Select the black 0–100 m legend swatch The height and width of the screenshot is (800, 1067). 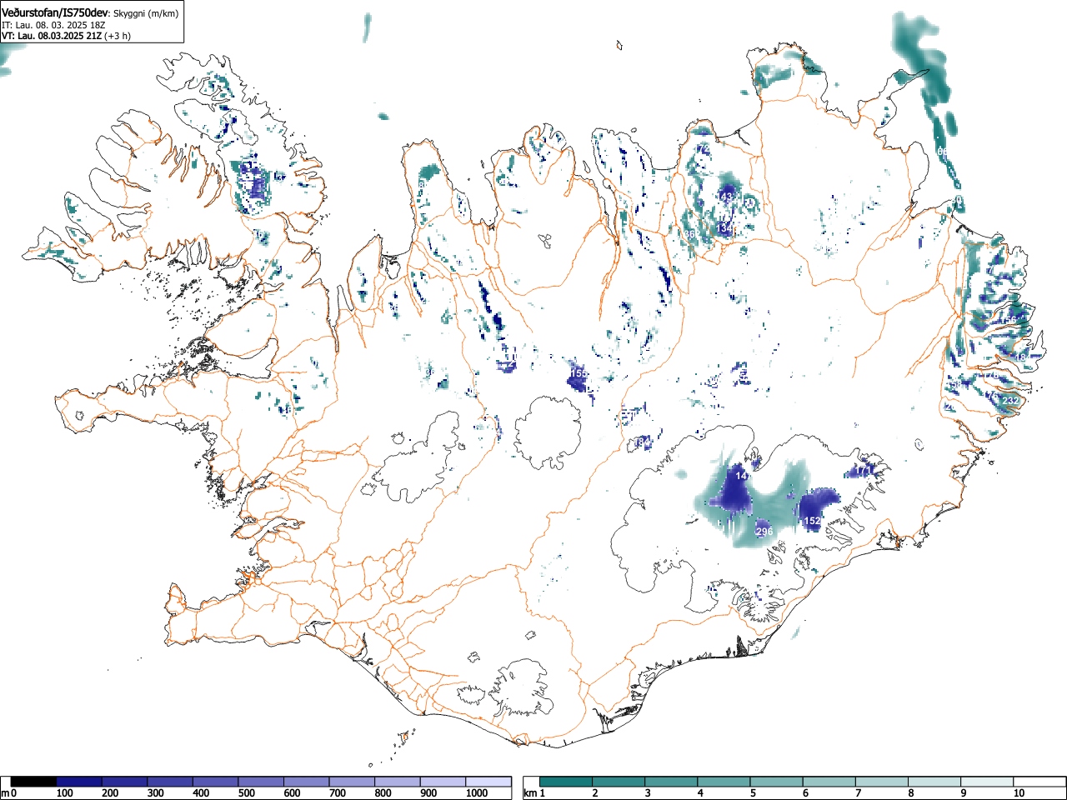point(33,782)
